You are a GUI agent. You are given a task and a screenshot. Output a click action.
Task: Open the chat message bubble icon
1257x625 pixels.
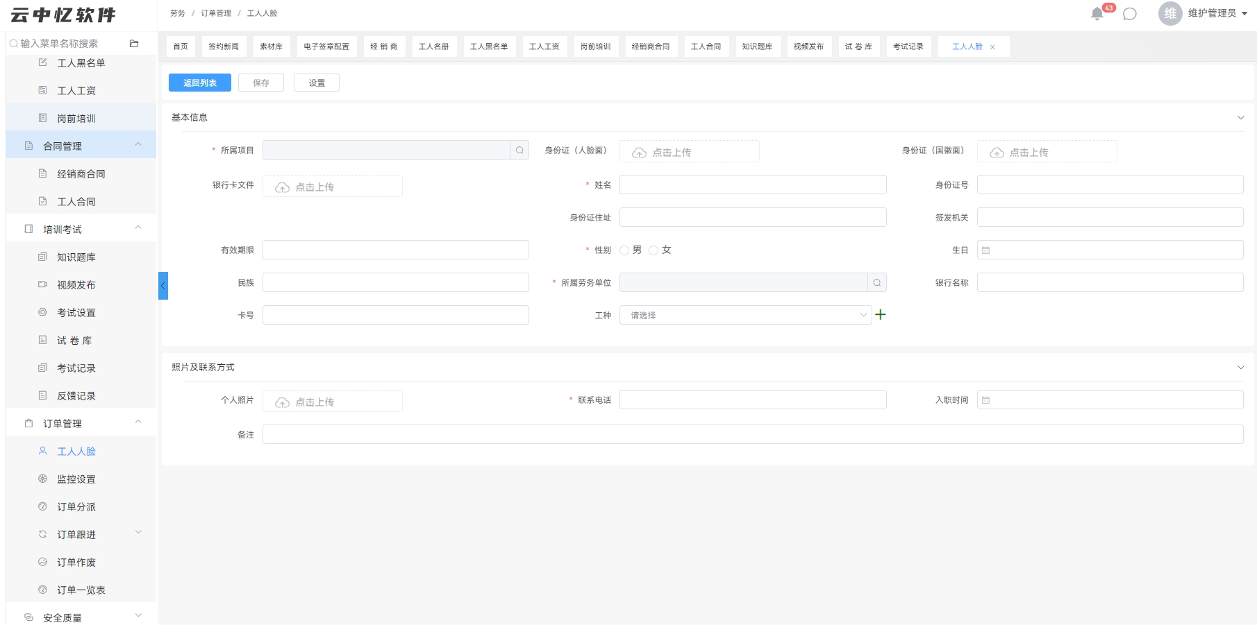(x=1130, y=14)
